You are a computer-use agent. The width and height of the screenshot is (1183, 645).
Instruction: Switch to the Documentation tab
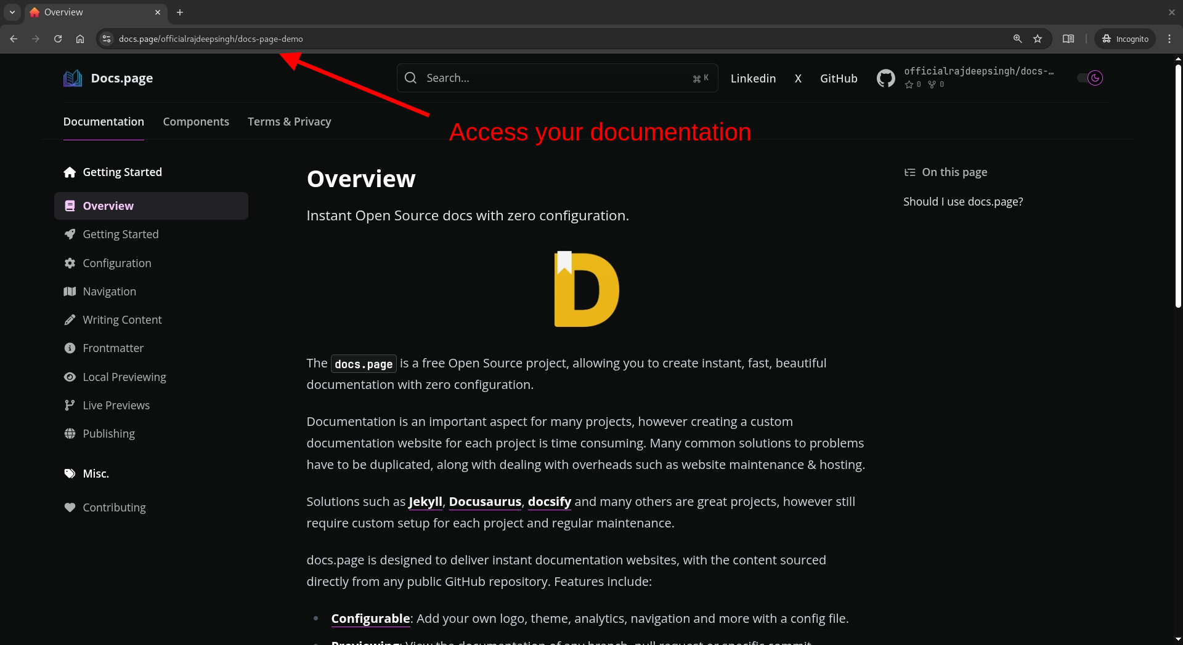tap(104, 122)
